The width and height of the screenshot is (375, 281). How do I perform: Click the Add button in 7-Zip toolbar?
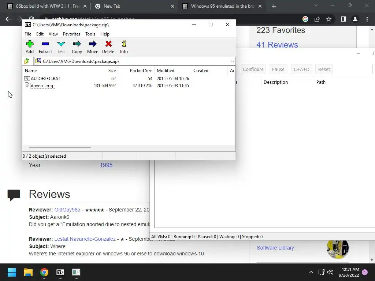click(30, 47)
